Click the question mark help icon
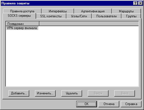144x110 pixels. pos(135,3)
